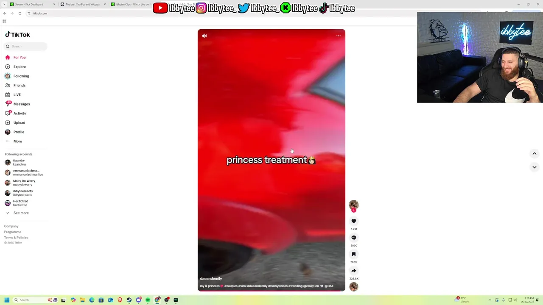Image resolution: width=543 pixels, height=305 pixels.
Task: Switch to The best ChatBot and Widgets tab
Action: (83, 4)
